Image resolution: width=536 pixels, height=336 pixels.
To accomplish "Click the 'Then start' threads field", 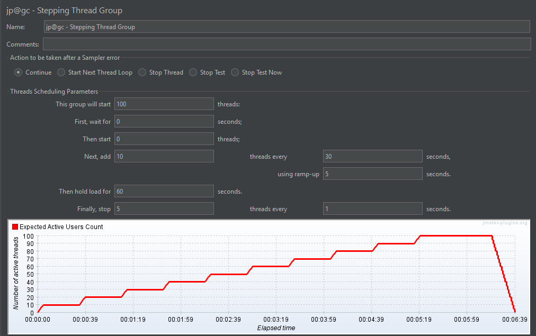I will [164, 139].
